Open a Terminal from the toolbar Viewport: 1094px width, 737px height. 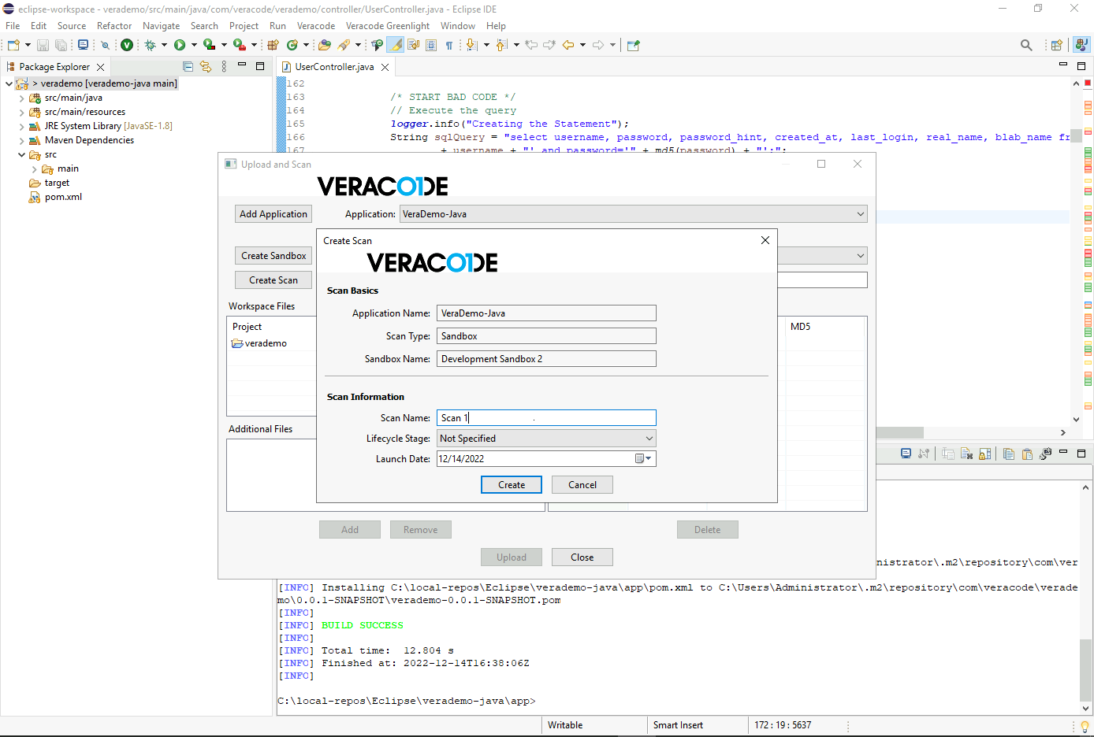click(83, 45)
